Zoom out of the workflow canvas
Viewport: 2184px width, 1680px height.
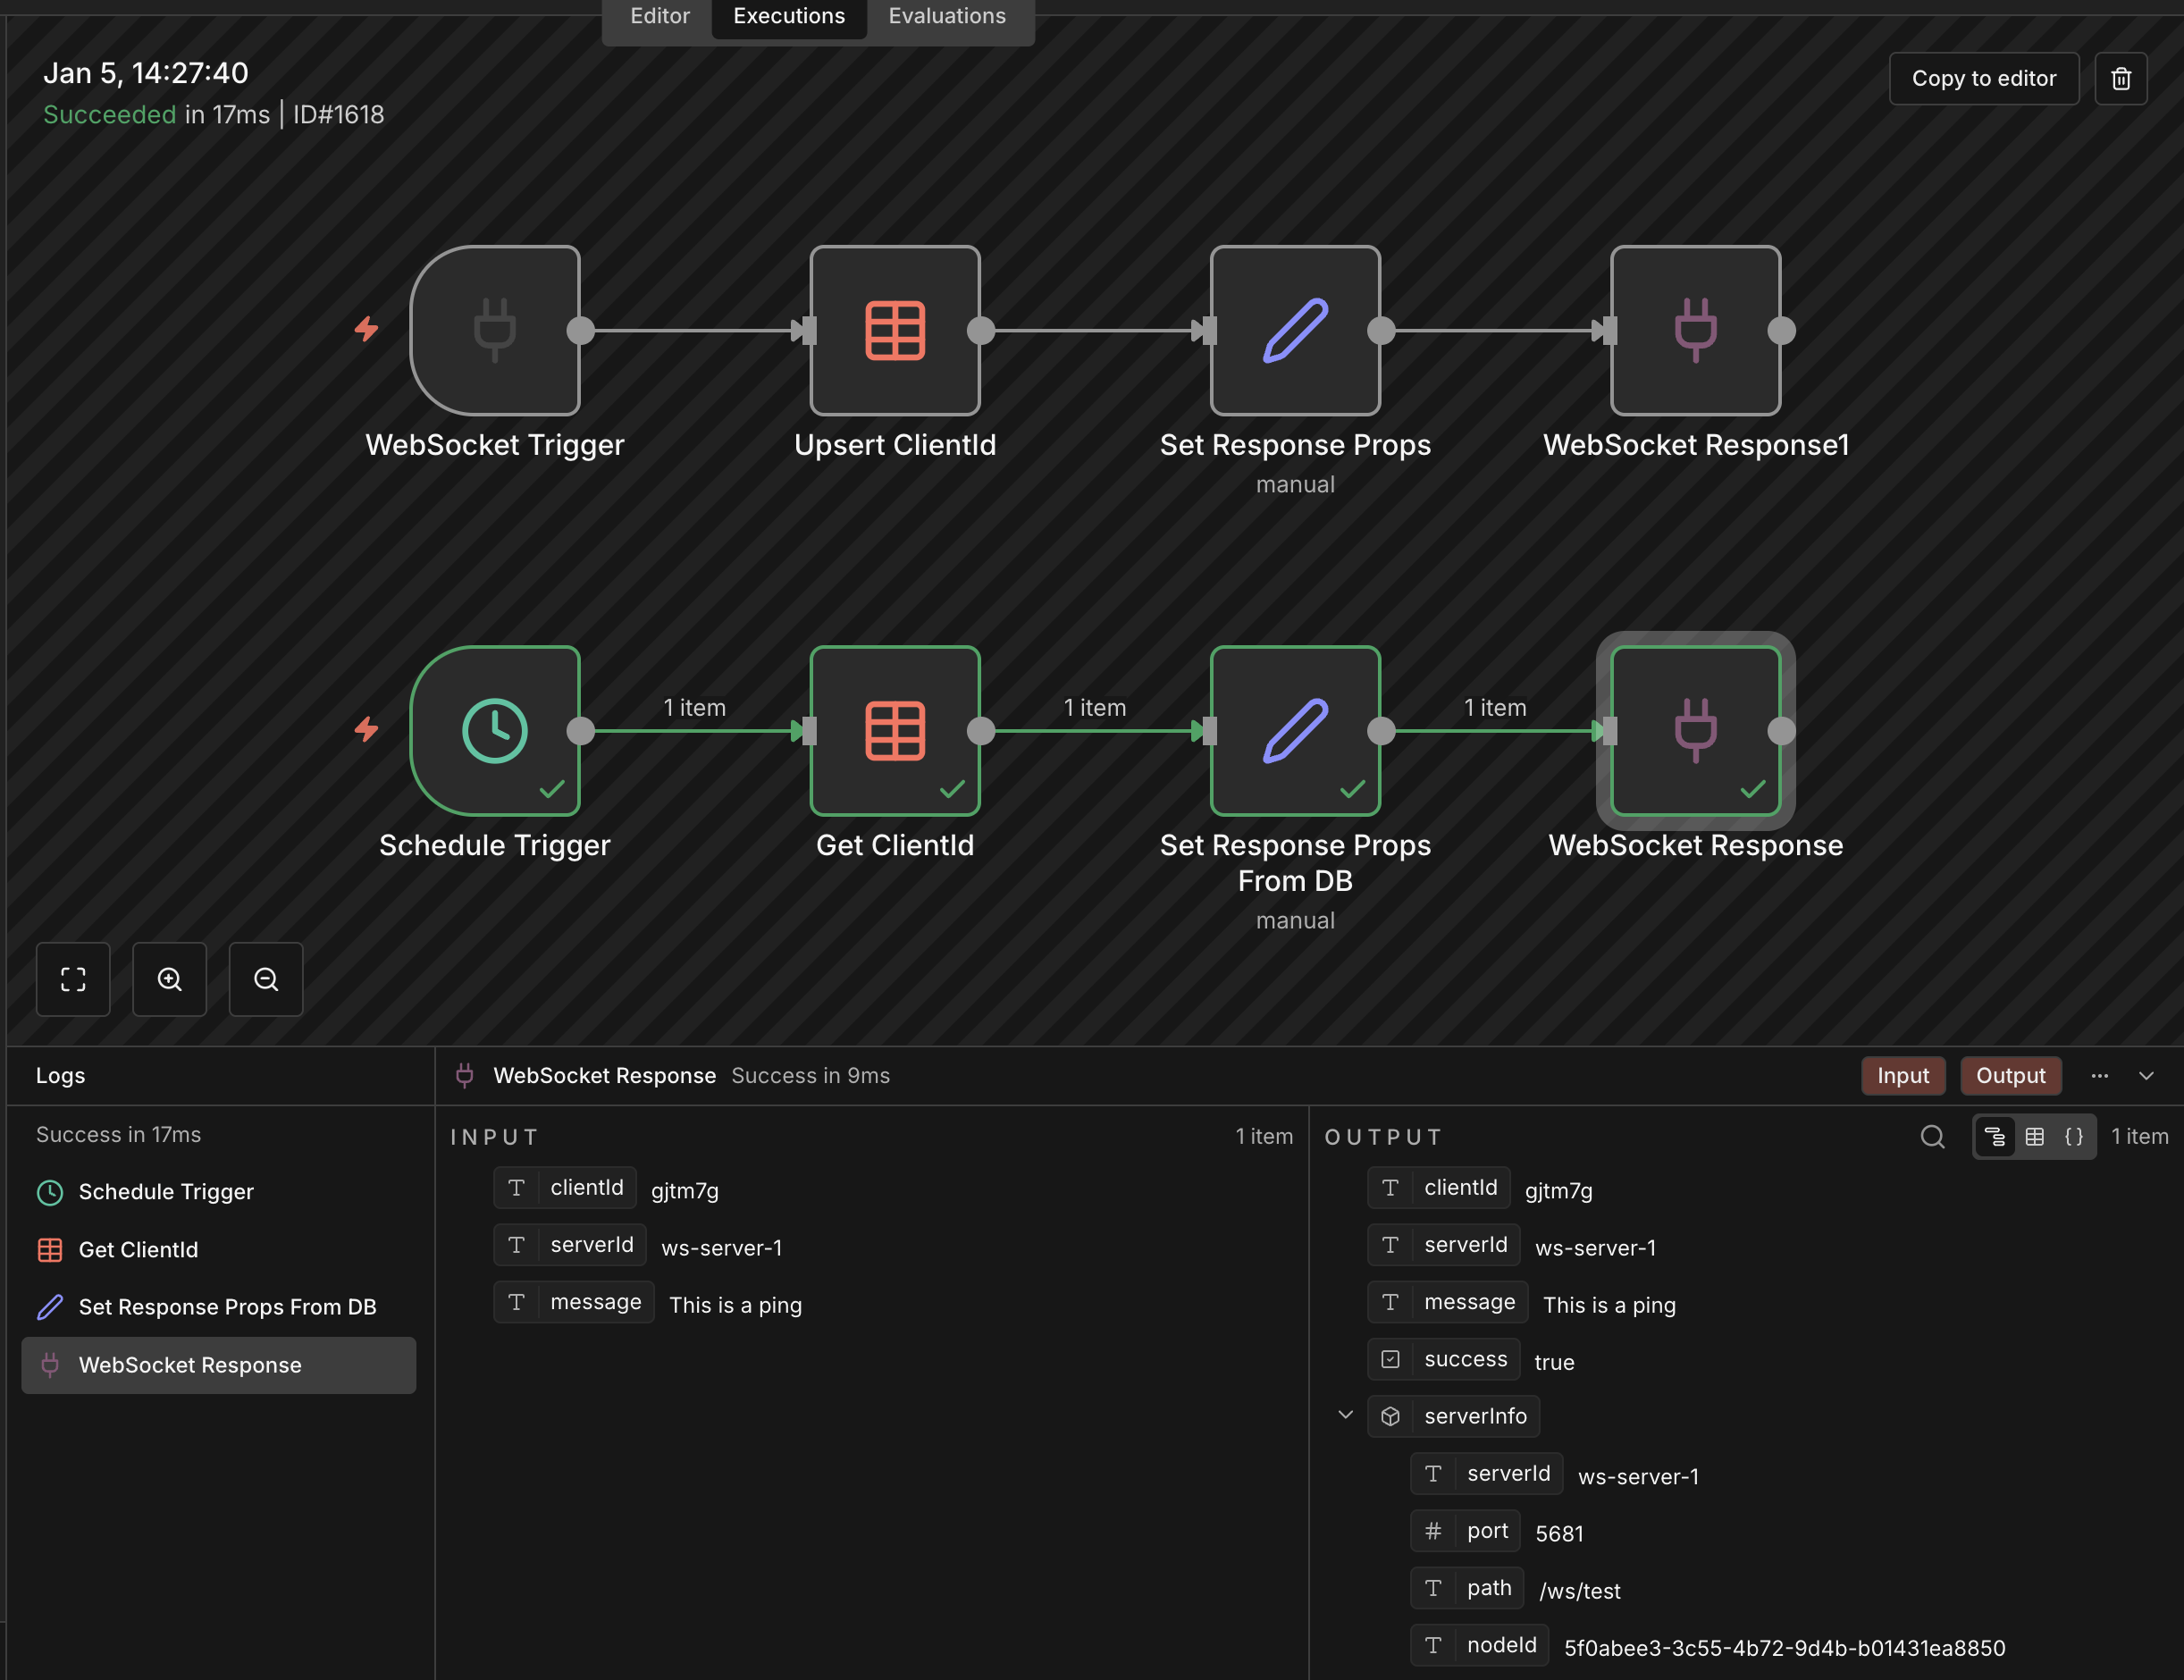(x=266, y=979)
